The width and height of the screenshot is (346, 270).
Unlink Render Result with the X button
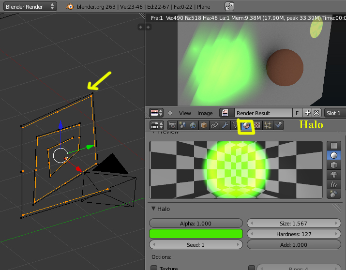coord(316,113)
